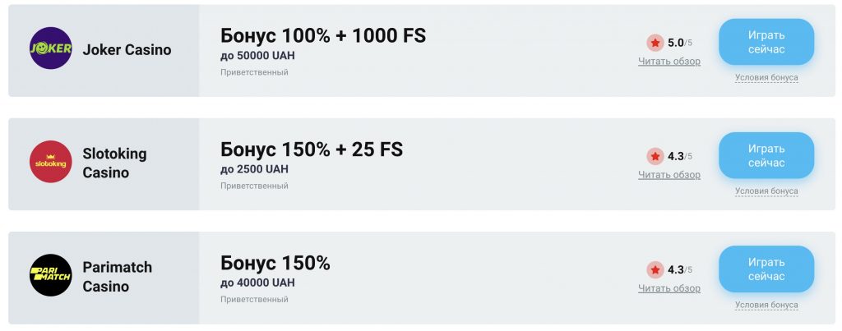Click the star rating icon for Joker Casino

(x=655, y=43)
